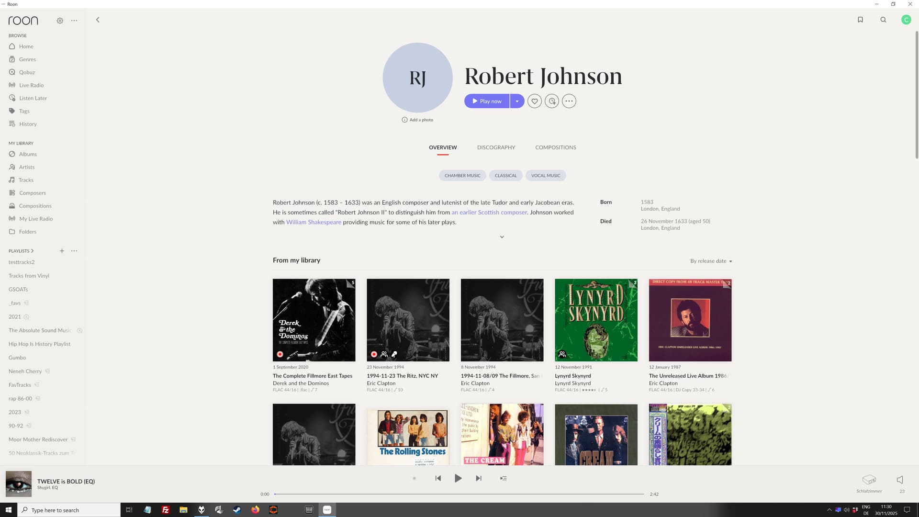Expand the artist biography chevron
919x517 pixels.
[x=502, y=237]
